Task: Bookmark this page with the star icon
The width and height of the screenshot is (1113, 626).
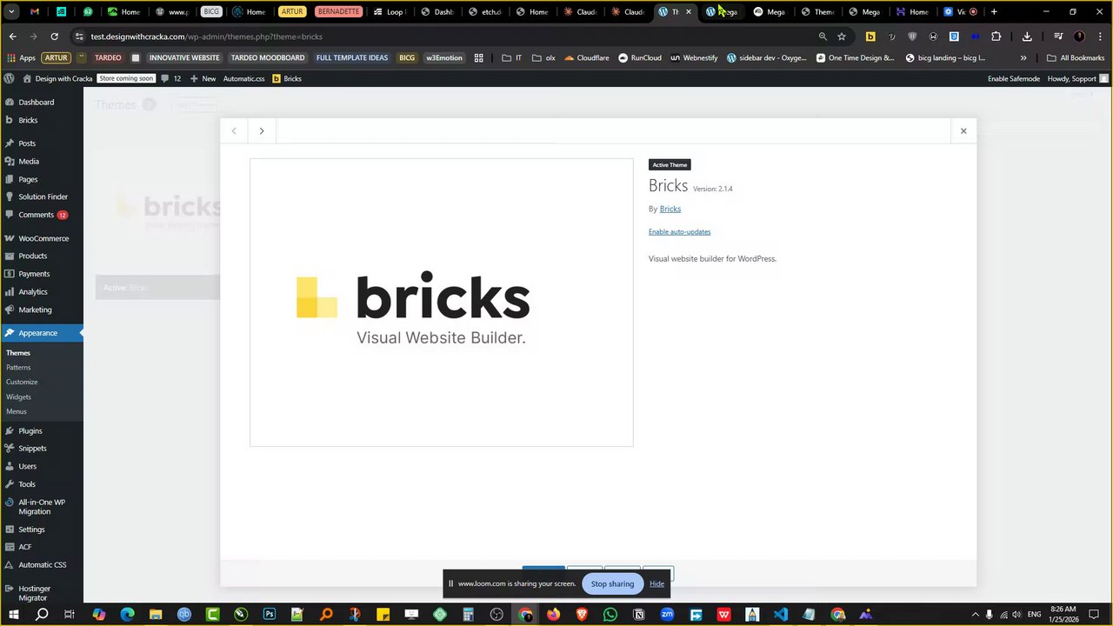Action: click(842, 37)
